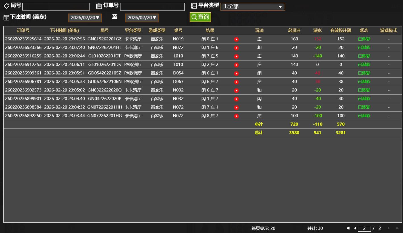Open the end date picker
The image size is (403, 233).
(x=142, y=18)
